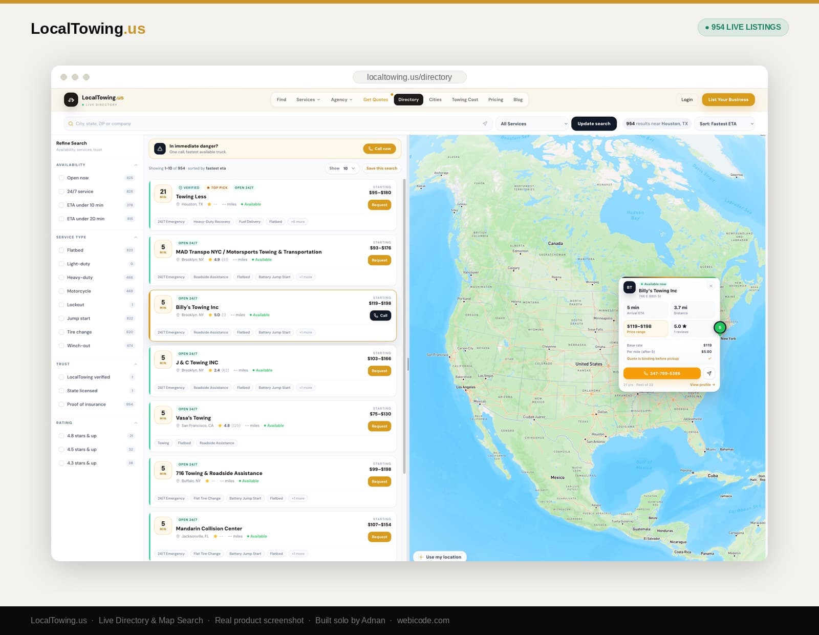Click Request on the Towing Less listing
This screenshot has width=819, height=635.
pyautogui.click(x=379, y=205)
